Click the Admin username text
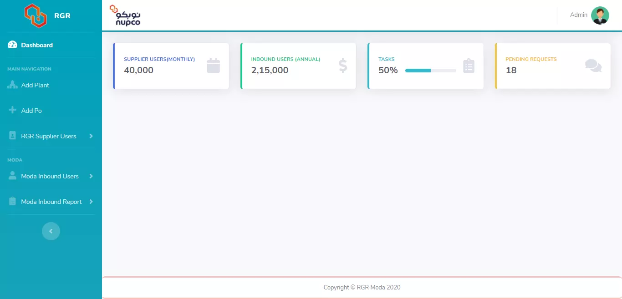This screenshot has width=622, height=299. (578, 15)
